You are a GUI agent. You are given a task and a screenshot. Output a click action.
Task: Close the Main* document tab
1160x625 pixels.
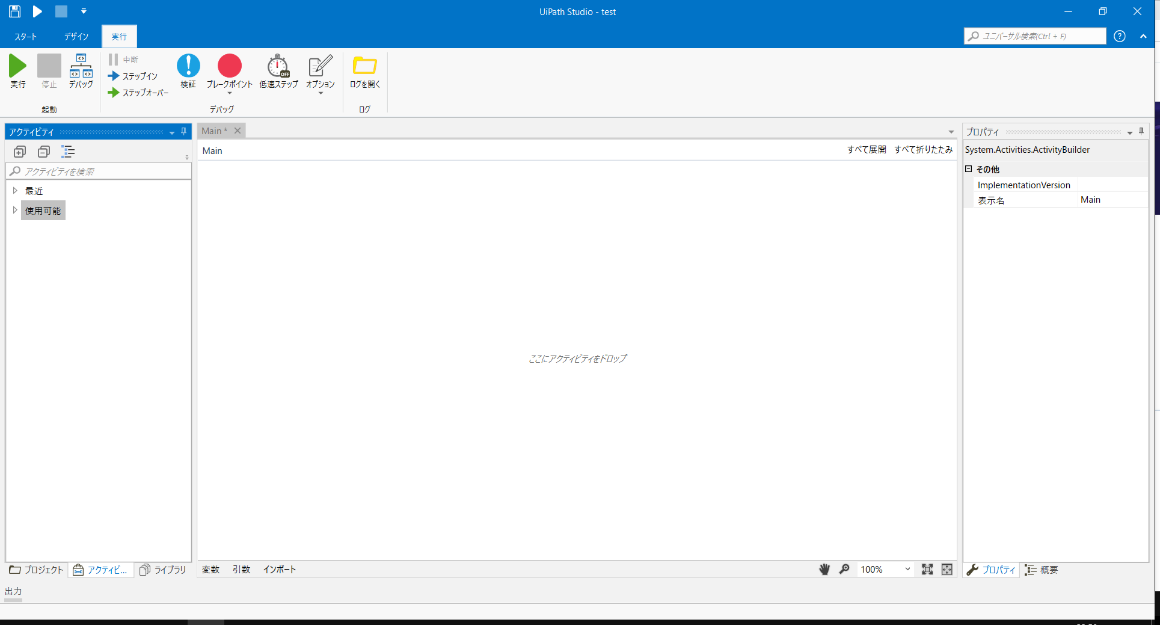pyautogui.click(x=238, y=131)
